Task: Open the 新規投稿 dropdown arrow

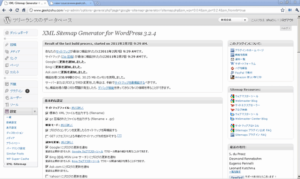Action: (x=245, y=20)
